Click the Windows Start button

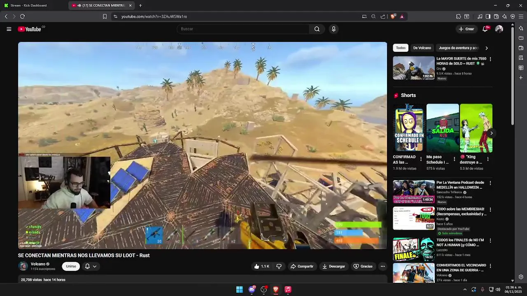pos(239,289)
